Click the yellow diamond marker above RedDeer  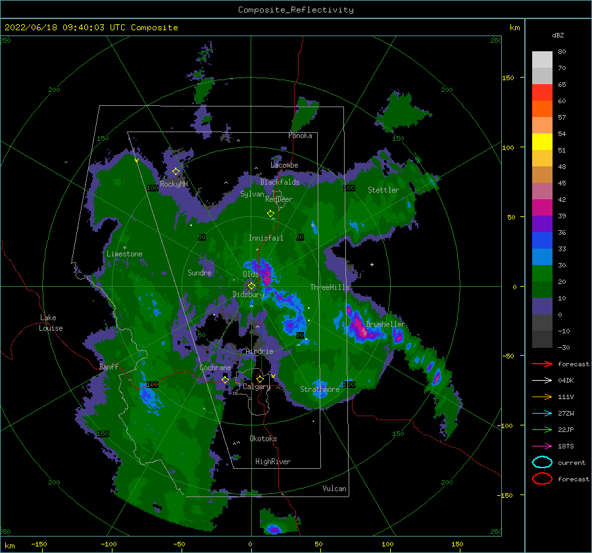pos(271,214)
